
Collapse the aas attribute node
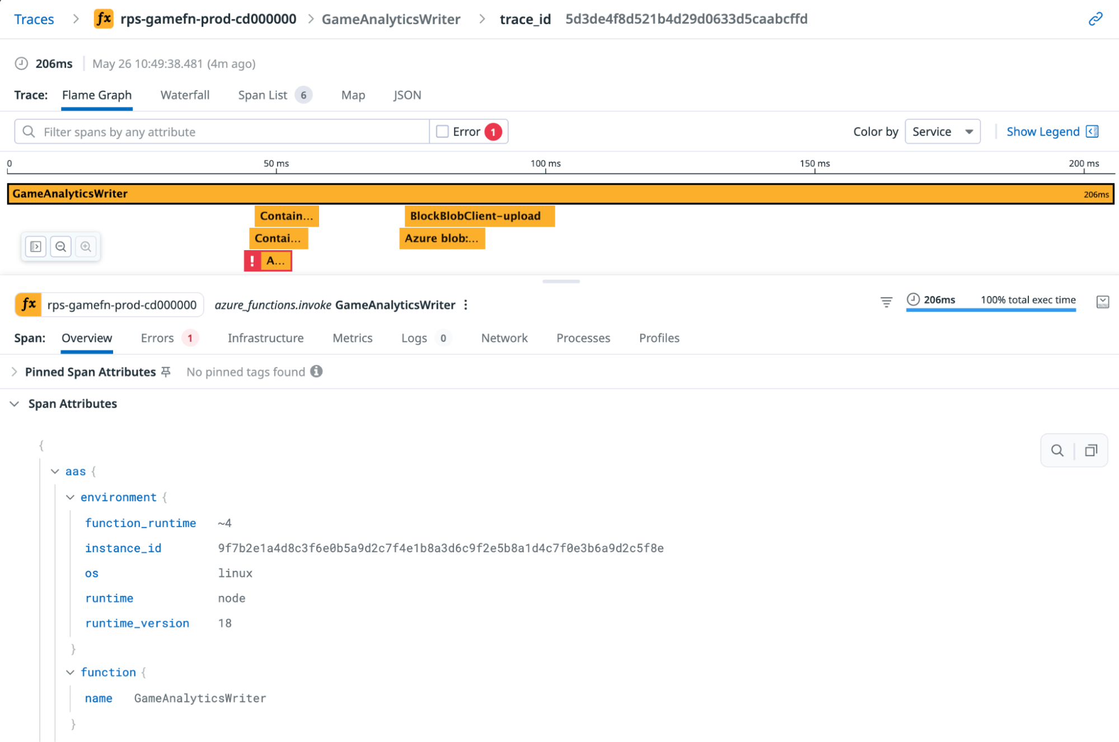55,472
